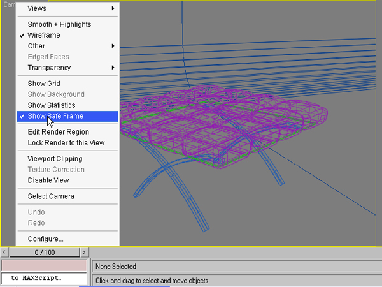
Task: Expand the Other shading submenu
Action: tap(67, 46)
